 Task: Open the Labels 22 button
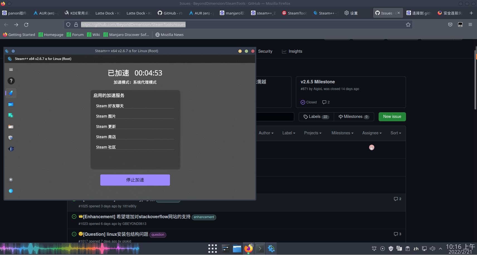[316, 117]
